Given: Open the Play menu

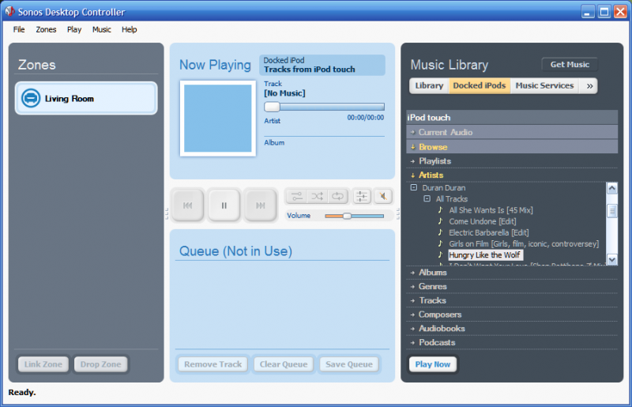Looking at the screenshot, I should tap(74, 29).
